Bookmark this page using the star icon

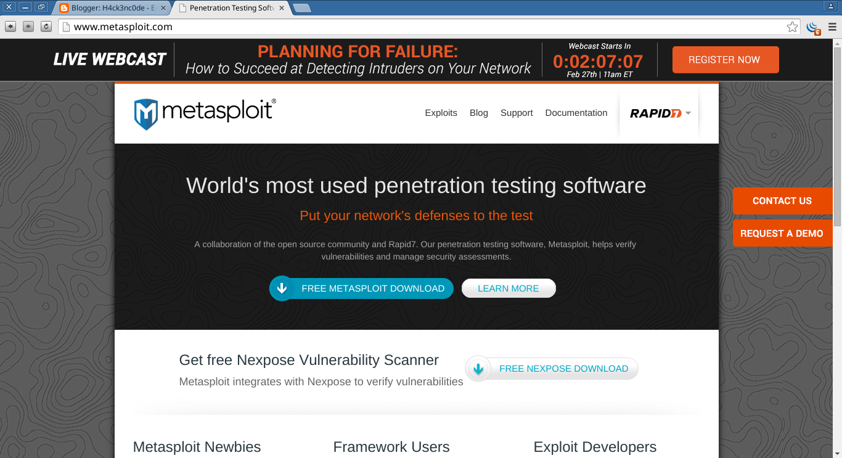792,27
